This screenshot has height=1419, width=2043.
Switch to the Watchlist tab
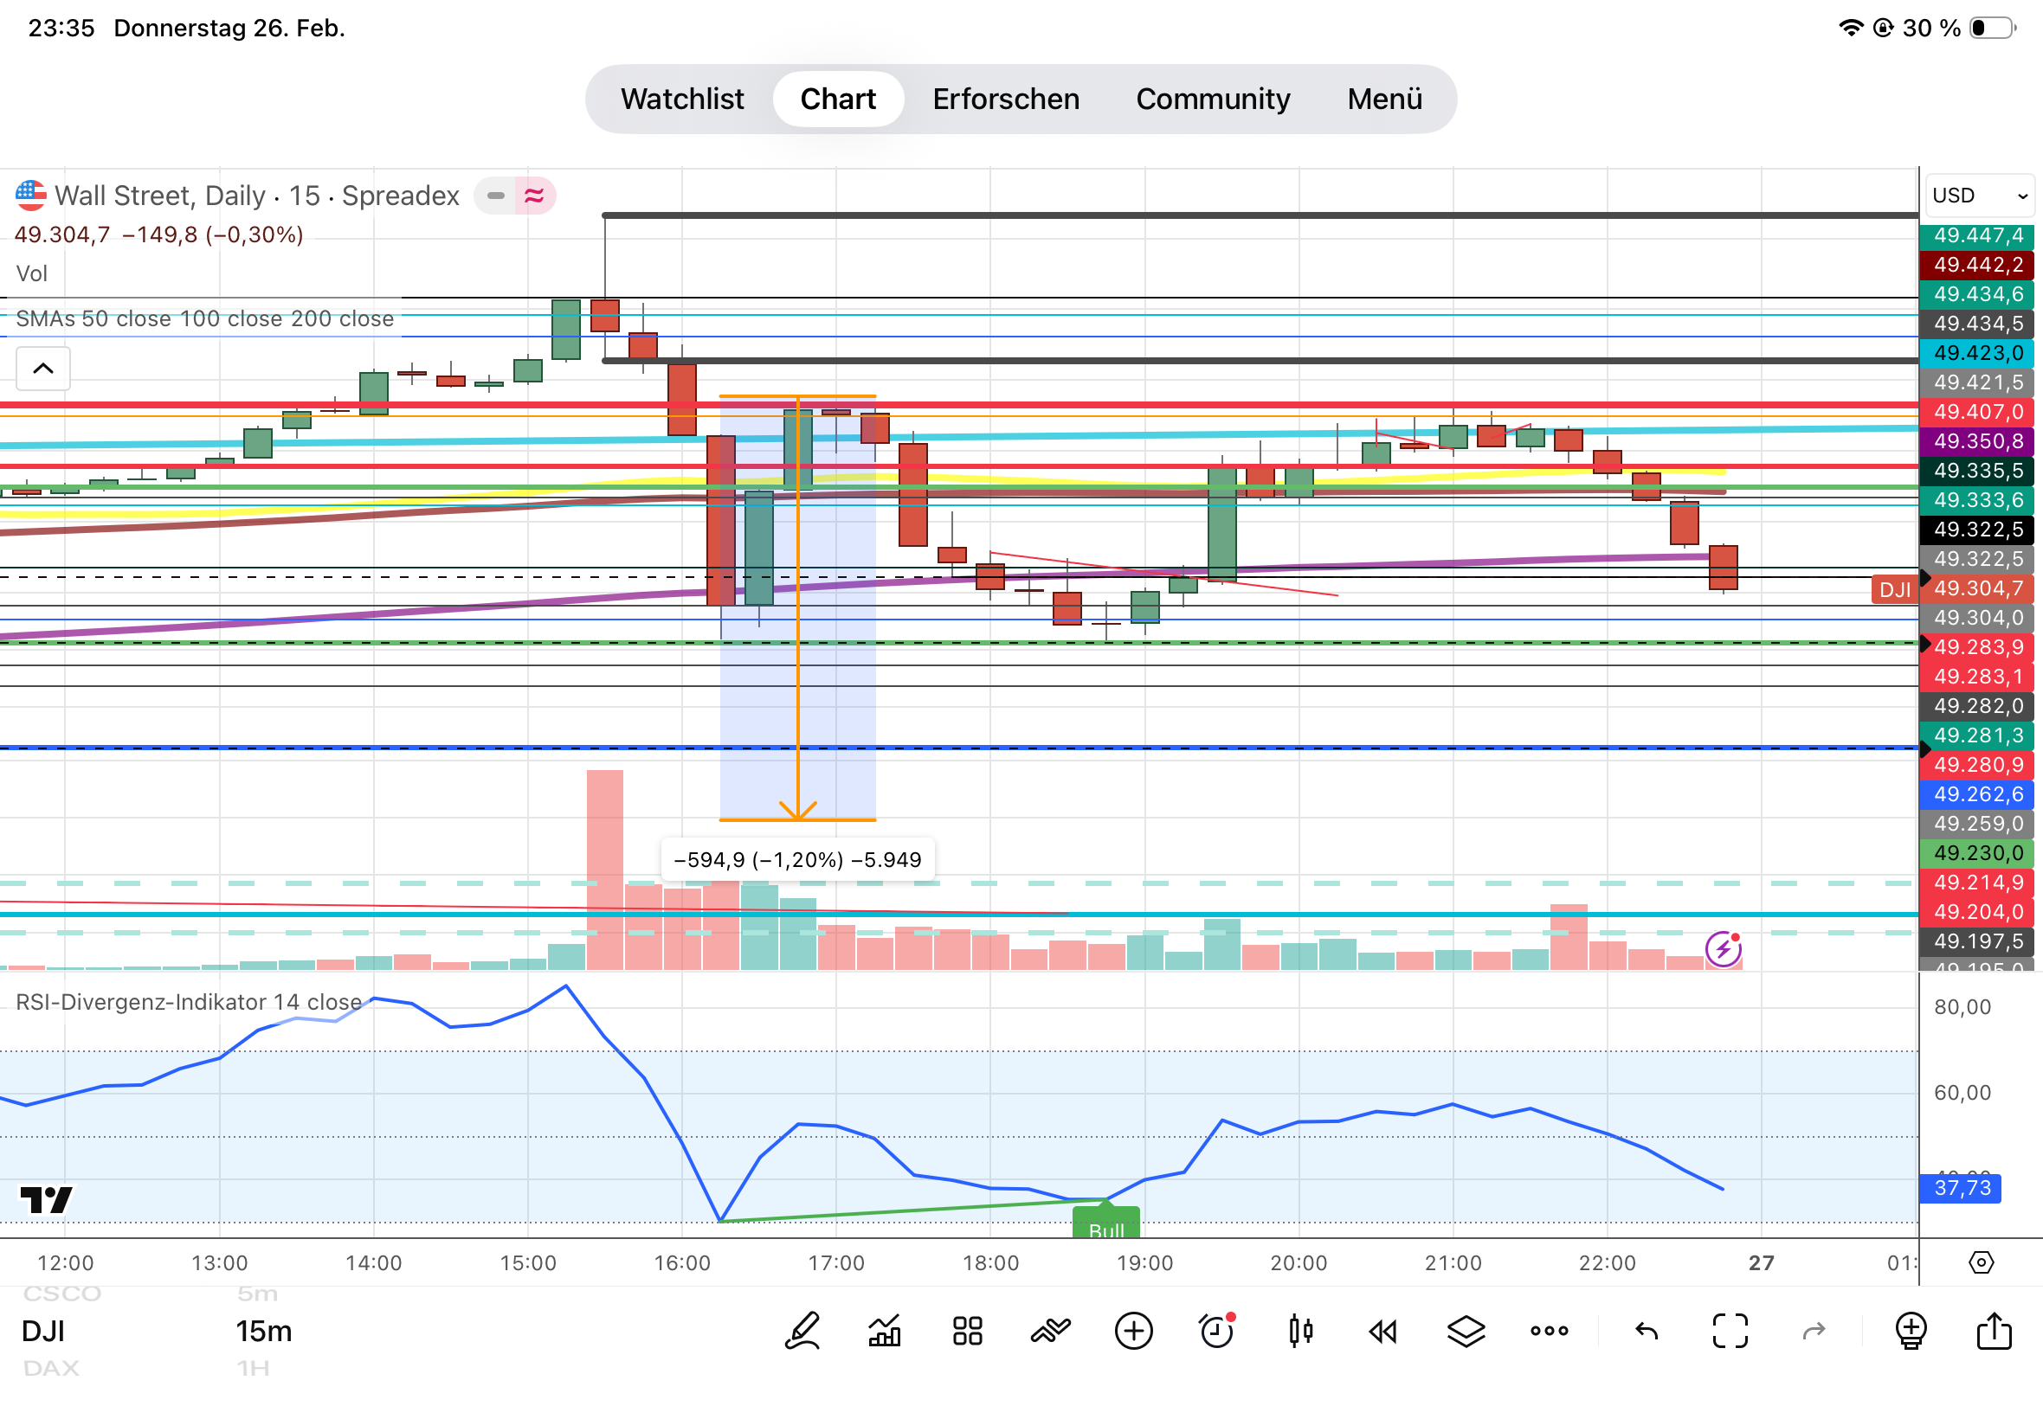pyautogui.click(x=681, y=99)
